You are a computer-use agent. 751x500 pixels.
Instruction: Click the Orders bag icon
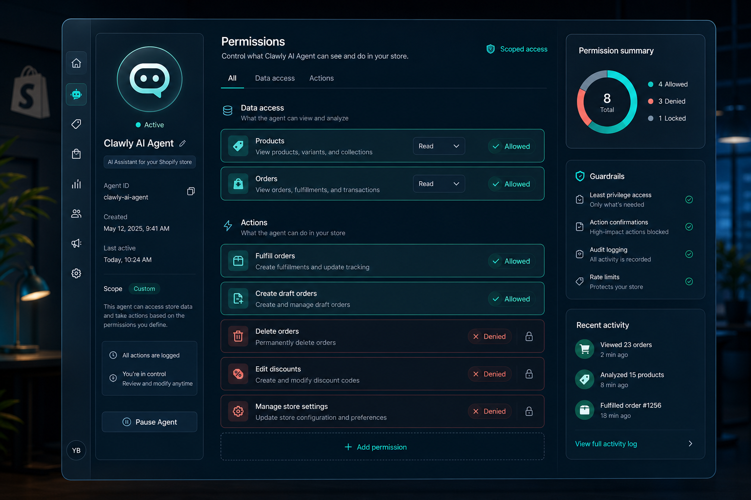point(238,184)
